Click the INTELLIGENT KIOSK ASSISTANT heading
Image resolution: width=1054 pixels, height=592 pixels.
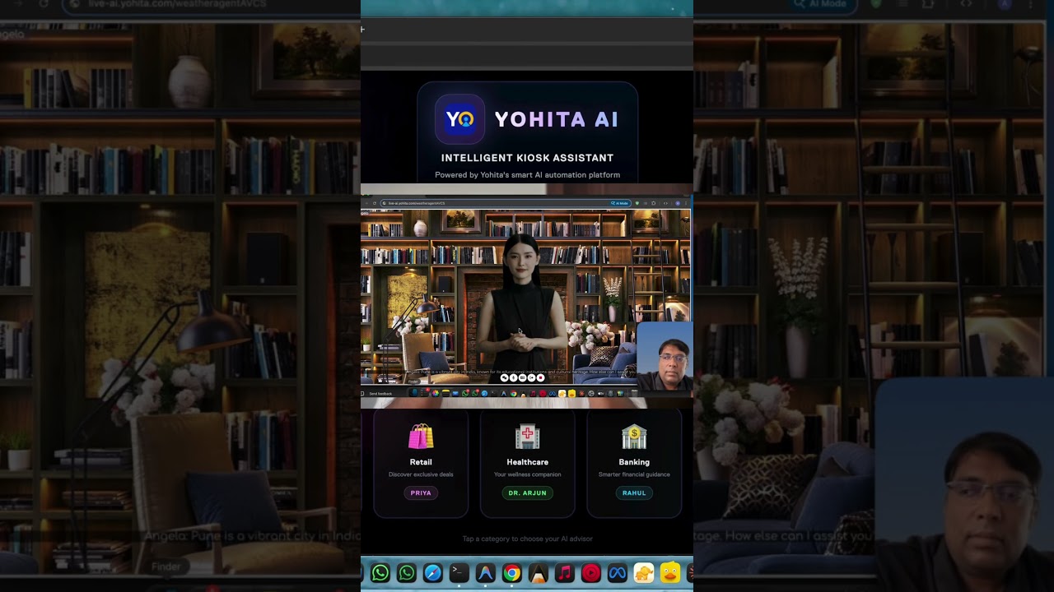(x=527, y=158)
